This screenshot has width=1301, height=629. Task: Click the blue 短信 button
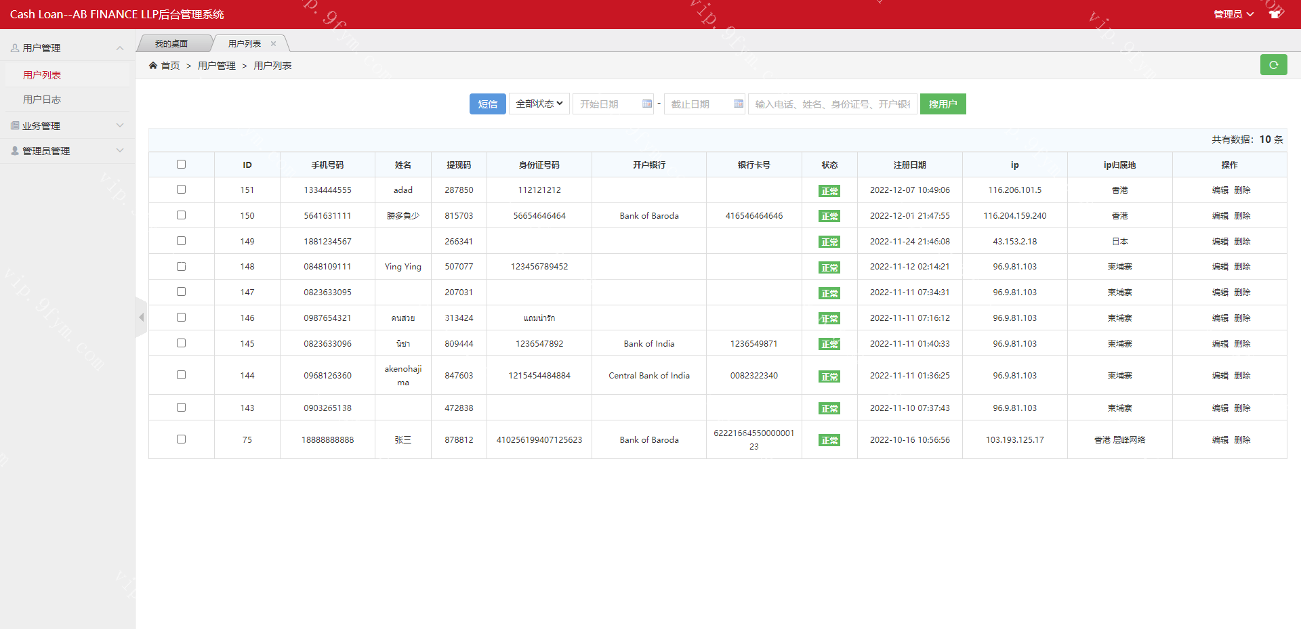(x=487, y=104)
